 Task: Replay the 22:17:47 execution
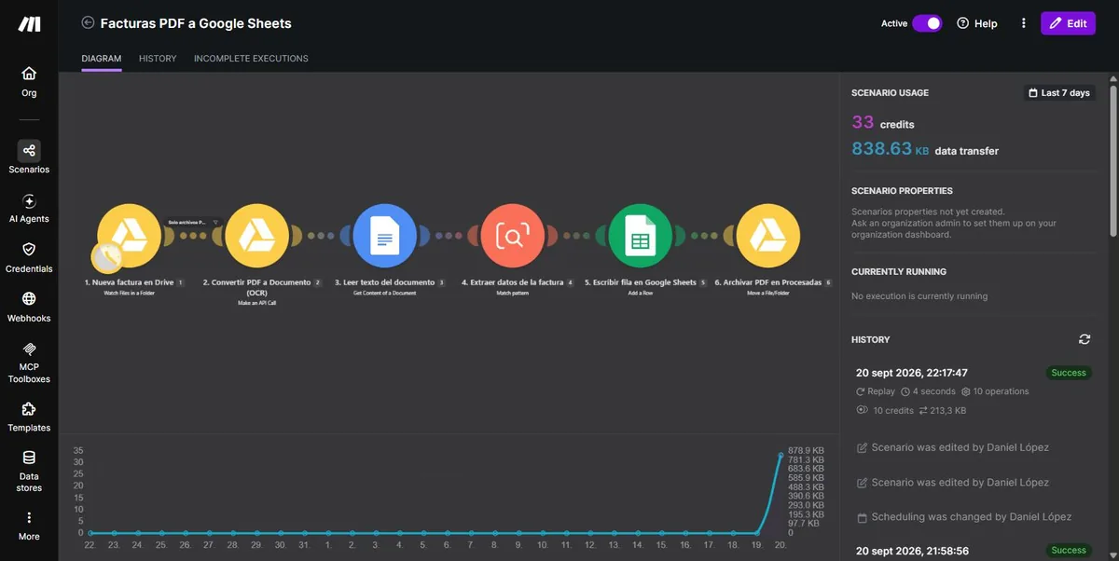click(876, 391)
